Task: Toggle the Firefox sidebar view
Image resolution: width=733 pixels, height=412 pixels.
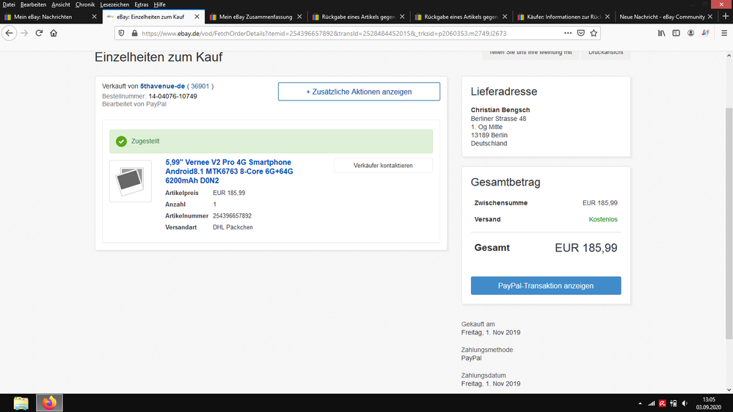Action: click(x=676, y=33)
